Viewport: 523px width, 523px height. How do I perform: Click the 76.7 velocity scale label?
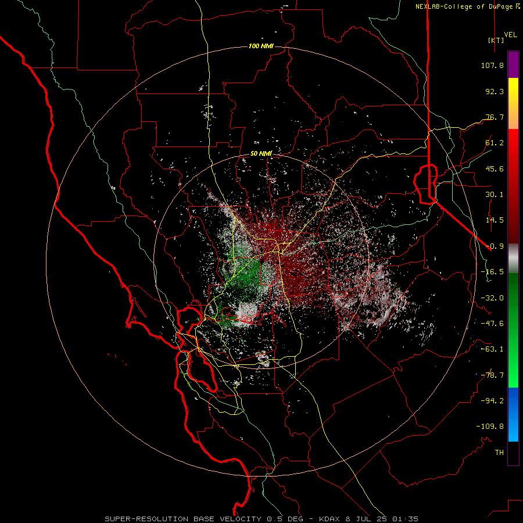(x=495, y=117)
